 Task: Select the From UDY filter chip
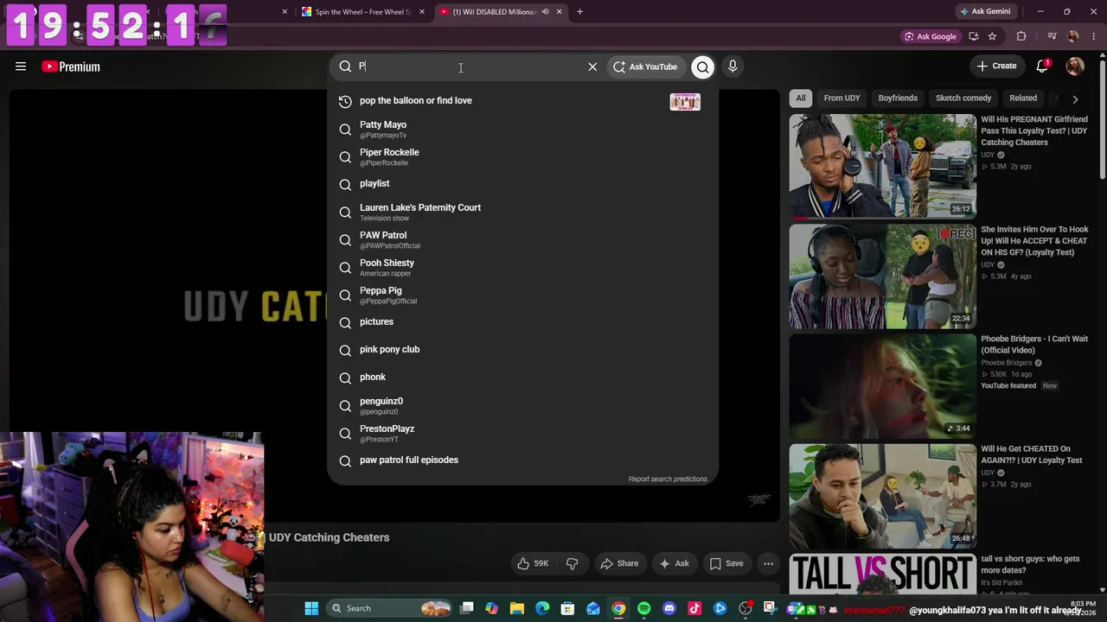(x=841, y=98)
